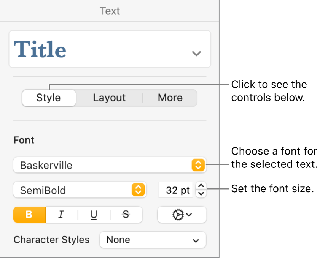Open advanced options gear menu

pos(182,215)
